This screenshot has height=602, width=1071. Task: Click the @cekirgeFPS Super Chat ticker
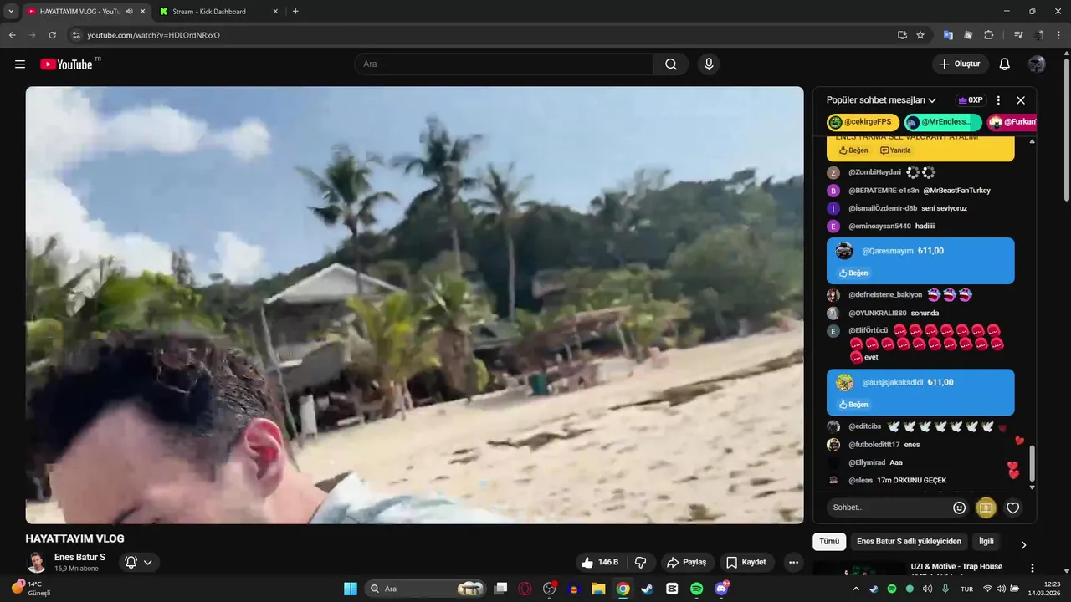pyautogui.click(x=863, y=122)
